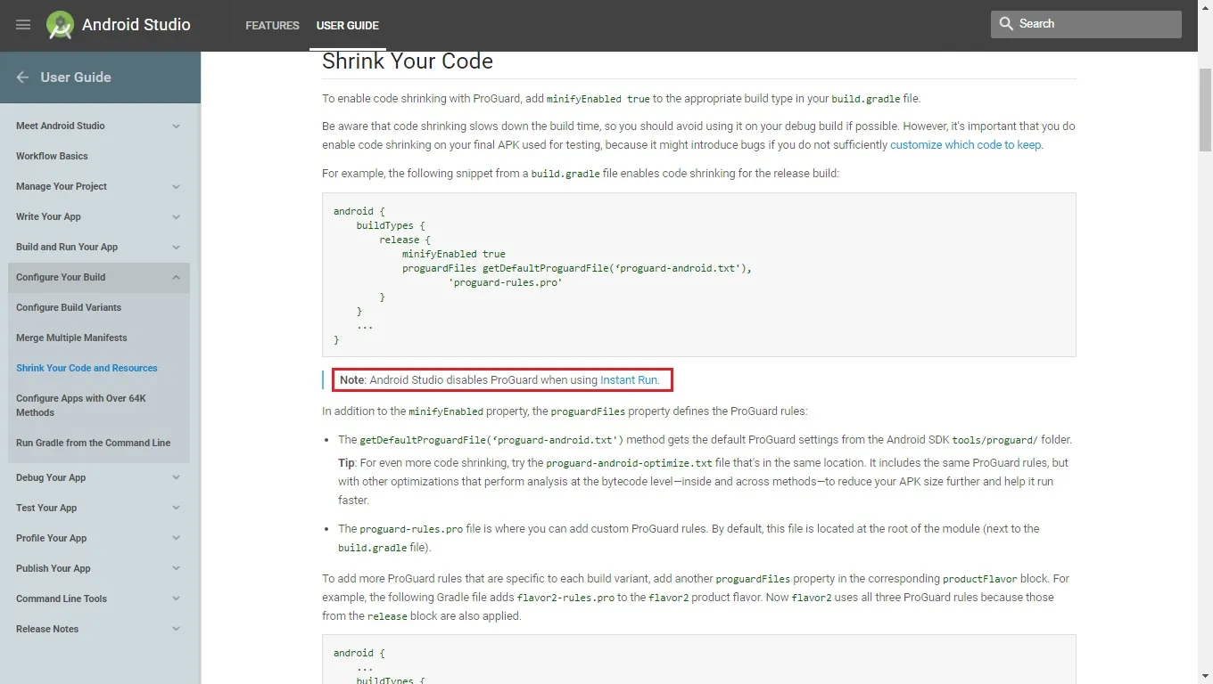Open Configure Build Variants page
Image resolution: width=1213 pixels, height=684 pixels.
tap(69, 308)
